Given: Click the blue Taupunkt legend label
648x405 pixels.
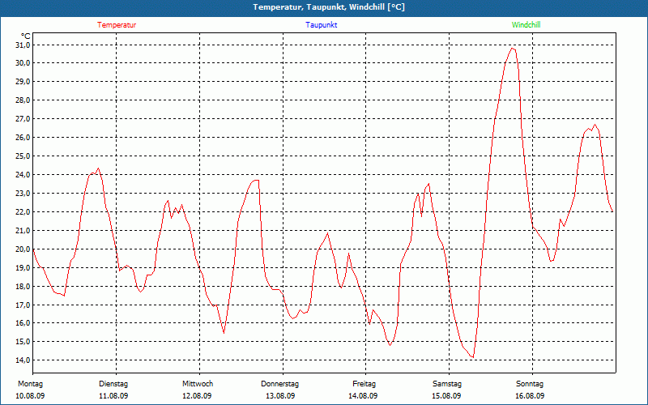Looking at the screenshot, I should [x=321, y=25].
